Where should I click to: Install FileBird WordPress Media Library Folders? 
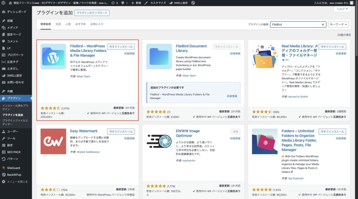(121, 47)
